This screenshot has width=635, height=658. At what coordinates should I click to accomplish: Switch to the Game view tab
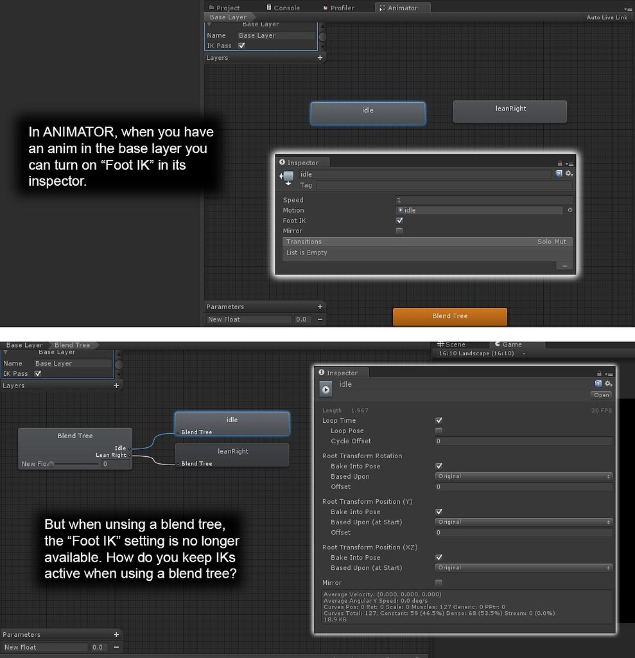tap(510, 345)
